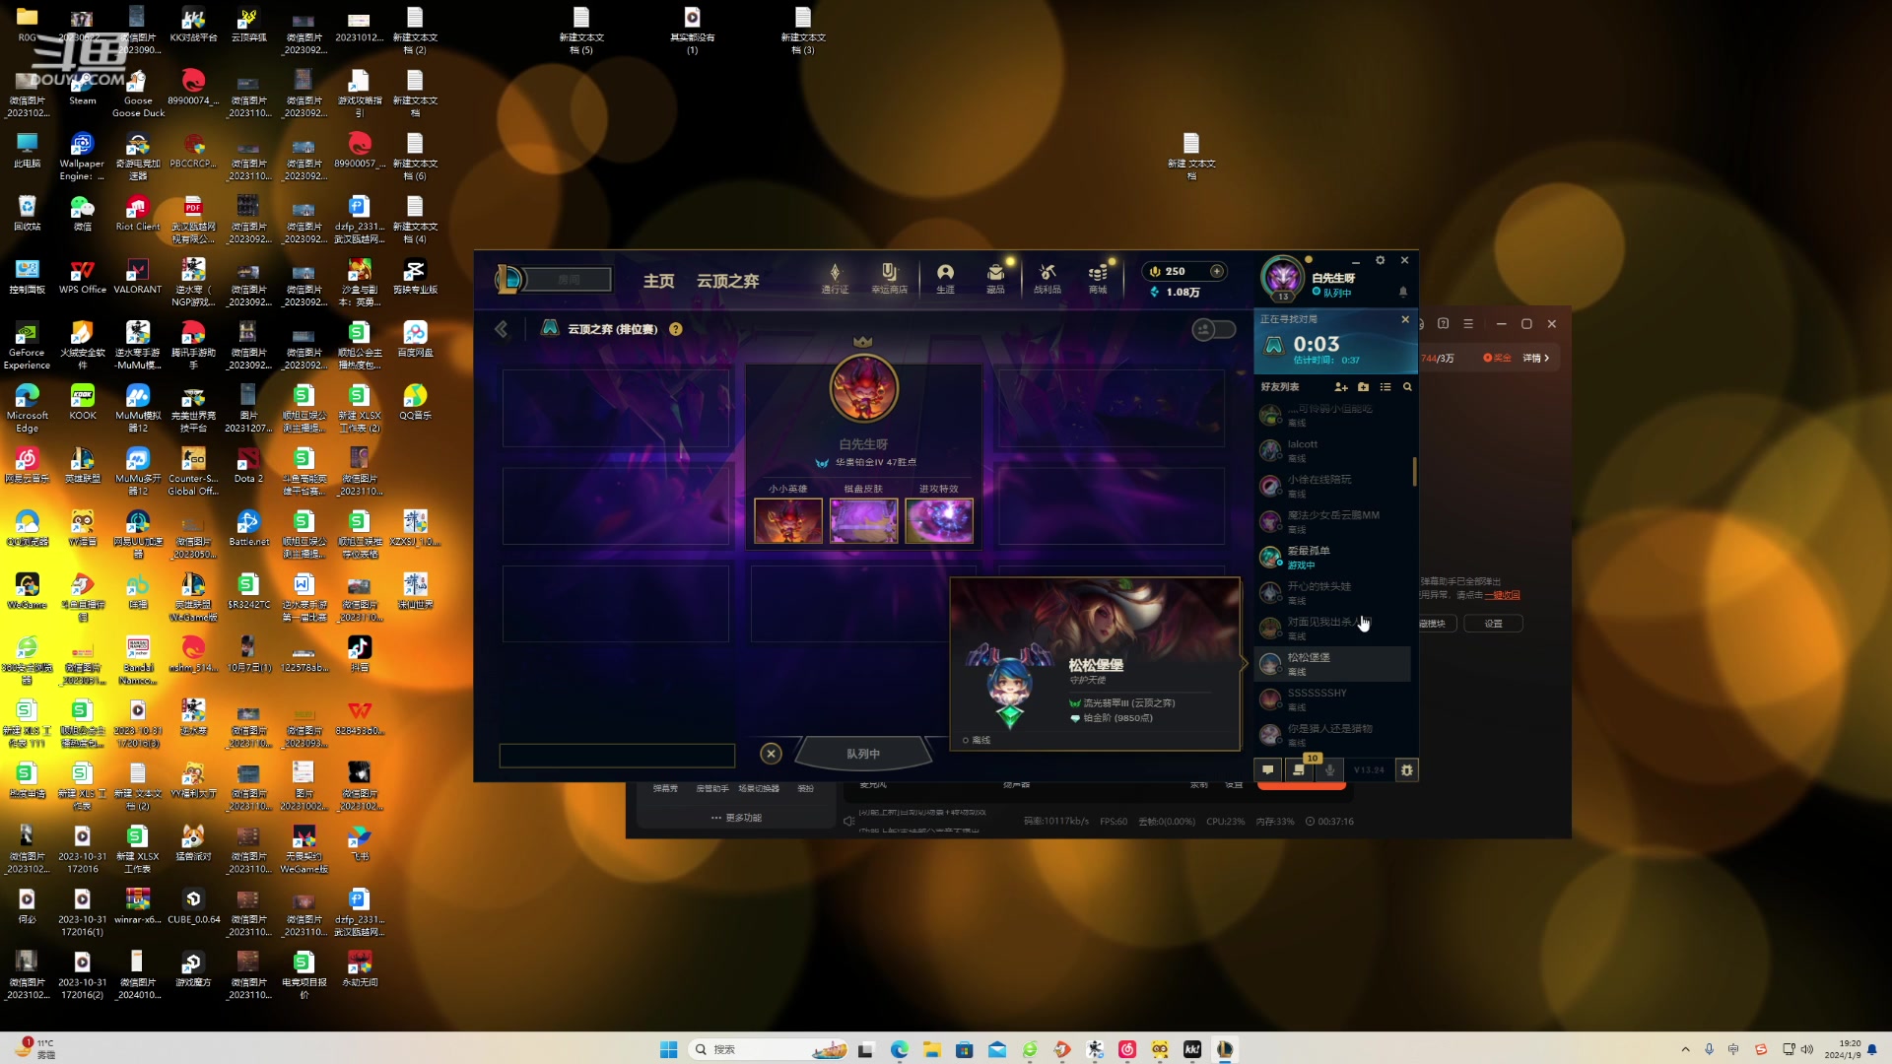The image size is (1892, 1064).
Task: Select friend 你是猎人还是猎物 in list
Action: [1333, 734]
